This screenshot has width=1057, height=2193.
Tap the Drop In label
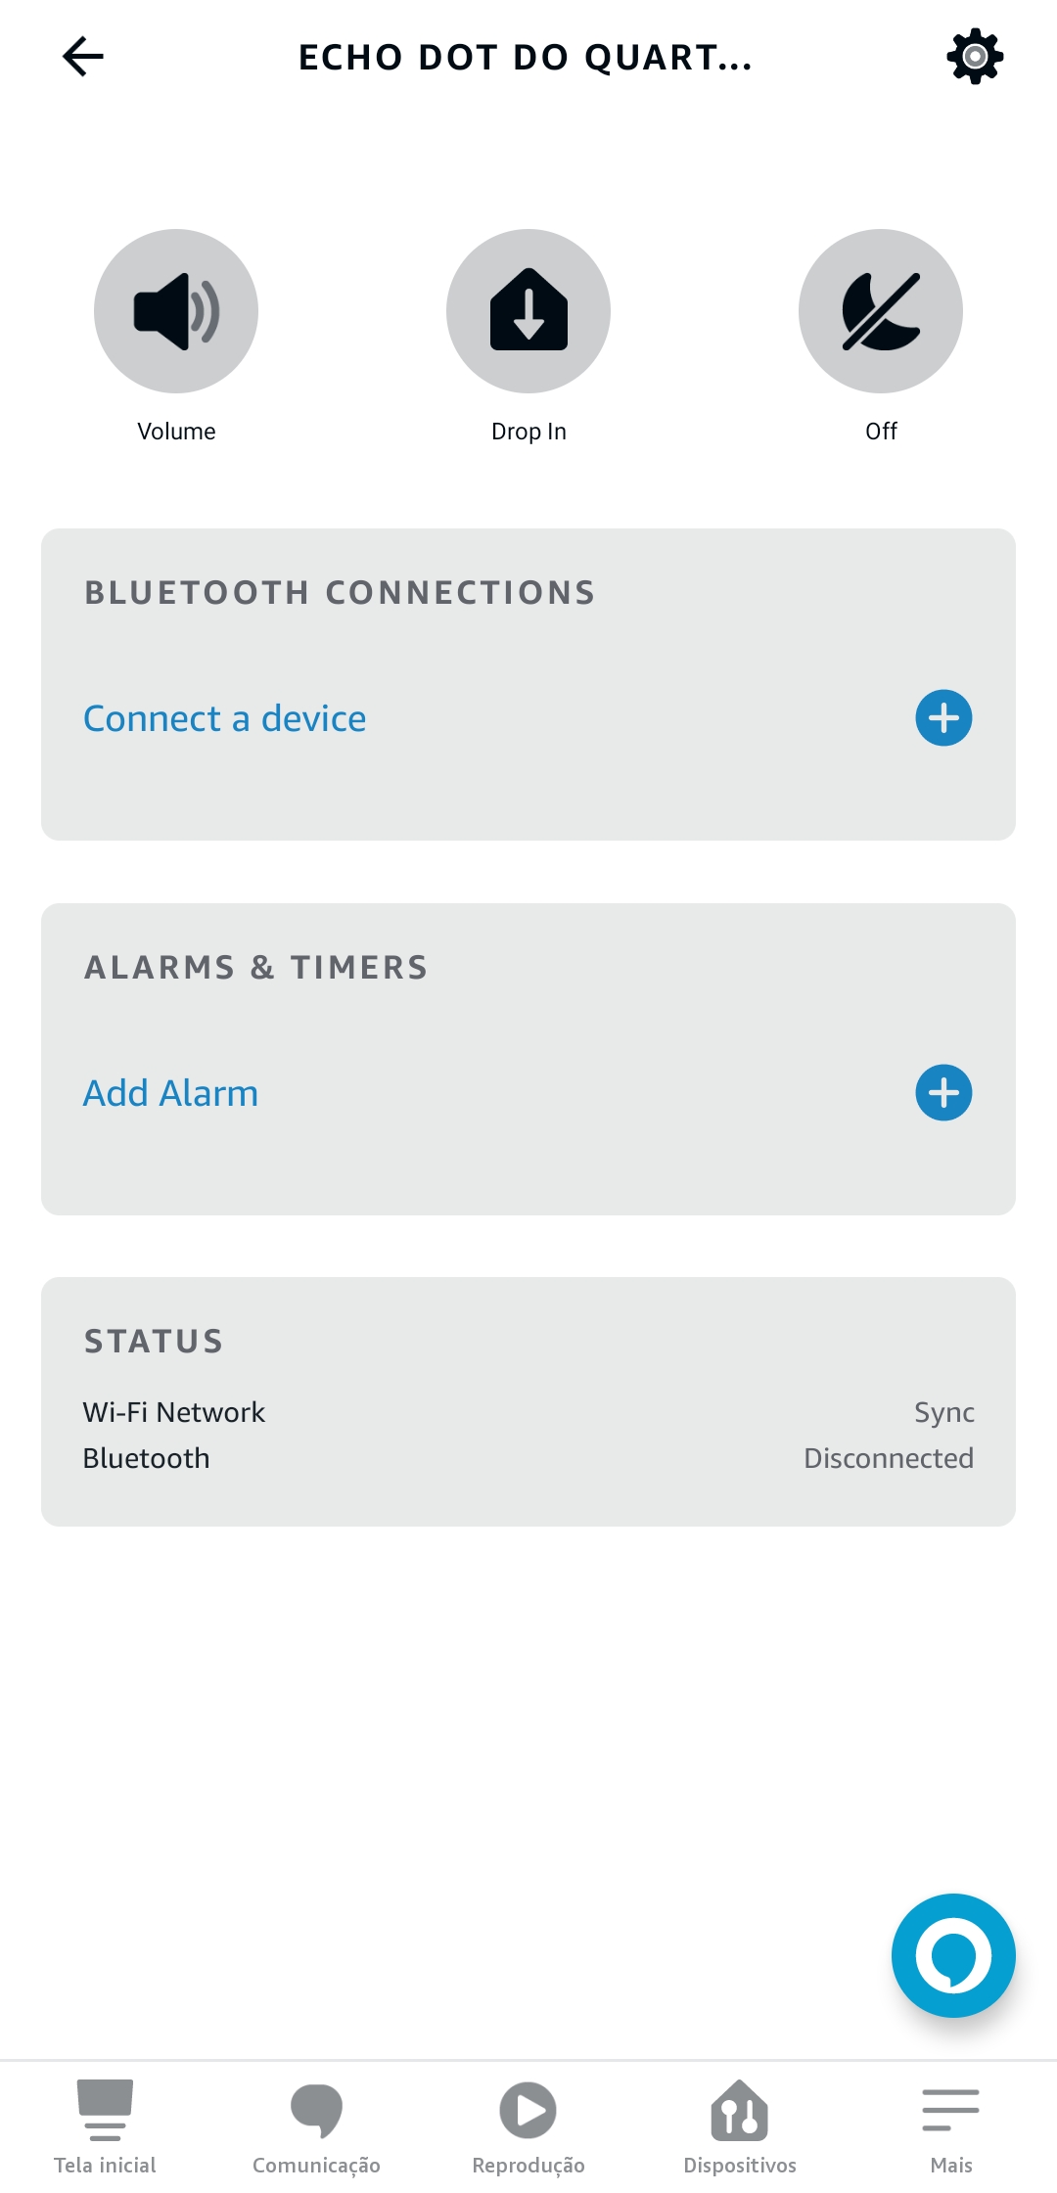coord(528,432)
